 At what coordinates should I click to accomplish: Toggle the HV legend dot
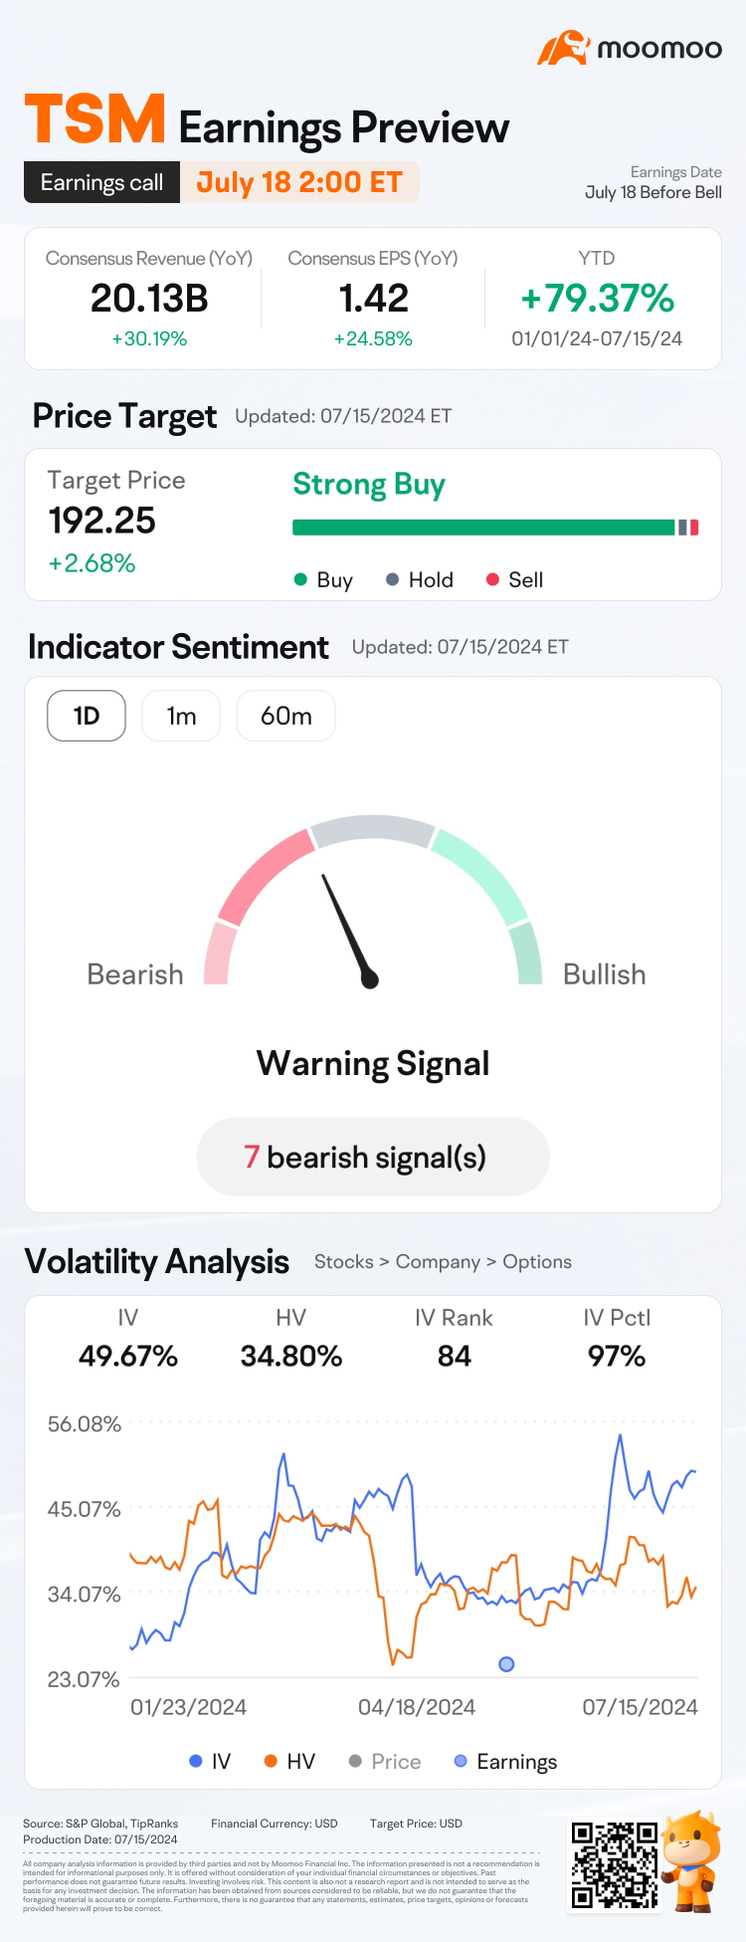pyautogui.click(x=271, y=1762)
